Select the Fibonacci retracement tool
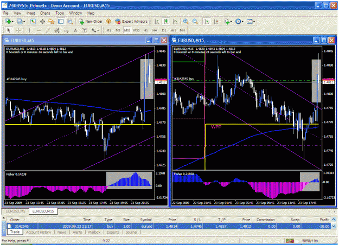The width and height of the screenshot is (339, 245). pos(66,30)
